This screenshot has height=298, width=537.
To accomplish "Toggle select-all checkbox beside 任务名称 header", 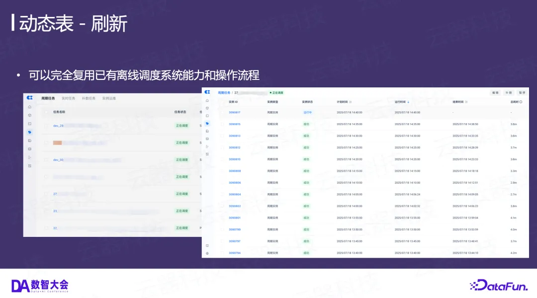I will pyautogui.click(x=46, y=112).
